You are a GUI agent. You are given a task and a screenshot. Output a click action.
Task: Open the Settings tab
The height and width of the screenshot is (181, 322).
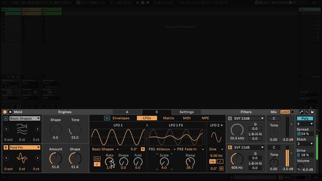[187, 112]
